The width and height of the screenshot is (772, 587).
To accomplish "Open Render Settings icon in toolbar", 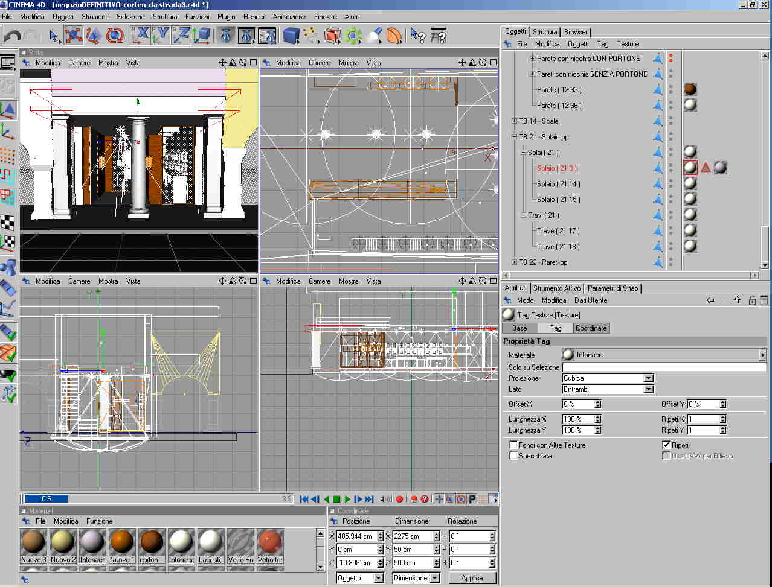I will point(266,36).
